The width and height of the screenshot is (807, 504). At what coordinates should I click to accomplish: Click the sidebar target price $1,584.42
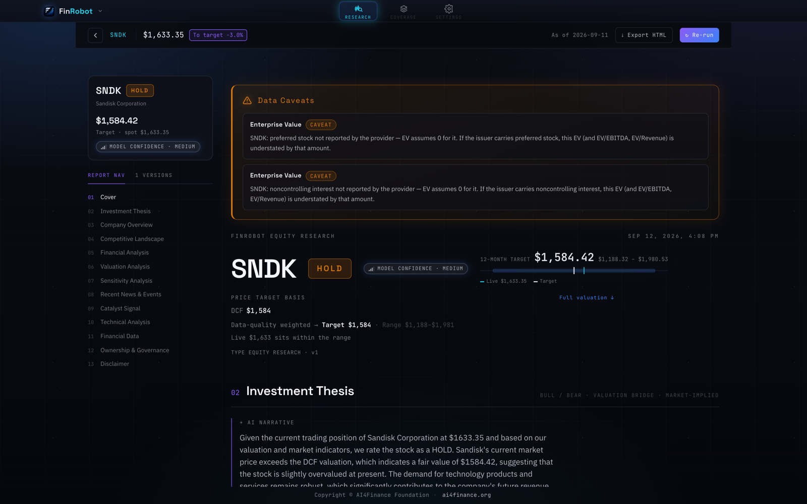tap(117, 120)
